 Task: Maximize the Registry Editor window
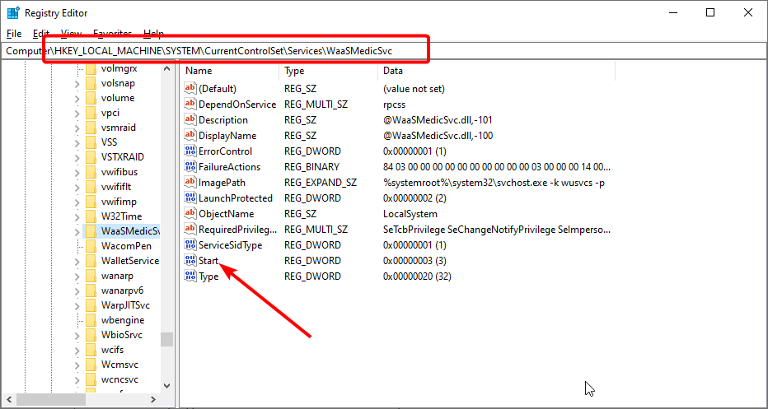710,13
